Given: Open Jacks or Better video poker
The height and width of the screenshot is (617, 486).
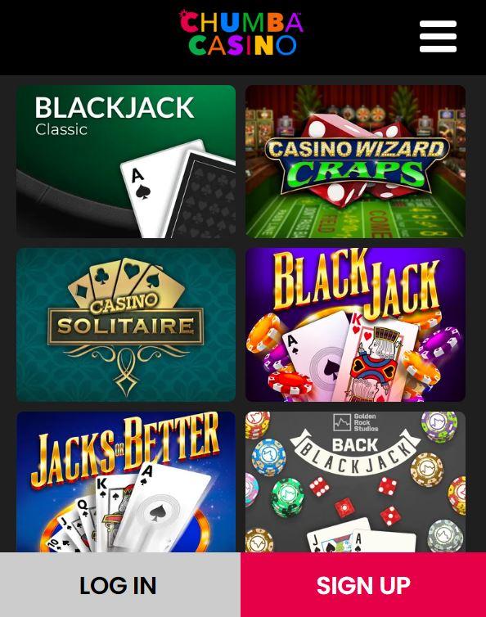Looking at the screenshot, I should point(126,482).
